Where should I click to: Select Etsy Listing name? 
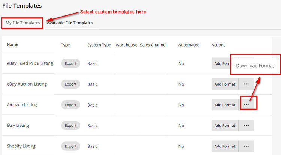pos(18,125)
